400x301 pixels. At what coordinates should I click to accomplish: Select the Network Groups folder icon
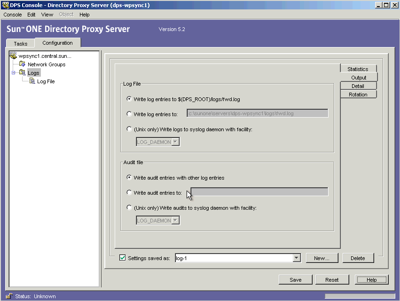22,64
